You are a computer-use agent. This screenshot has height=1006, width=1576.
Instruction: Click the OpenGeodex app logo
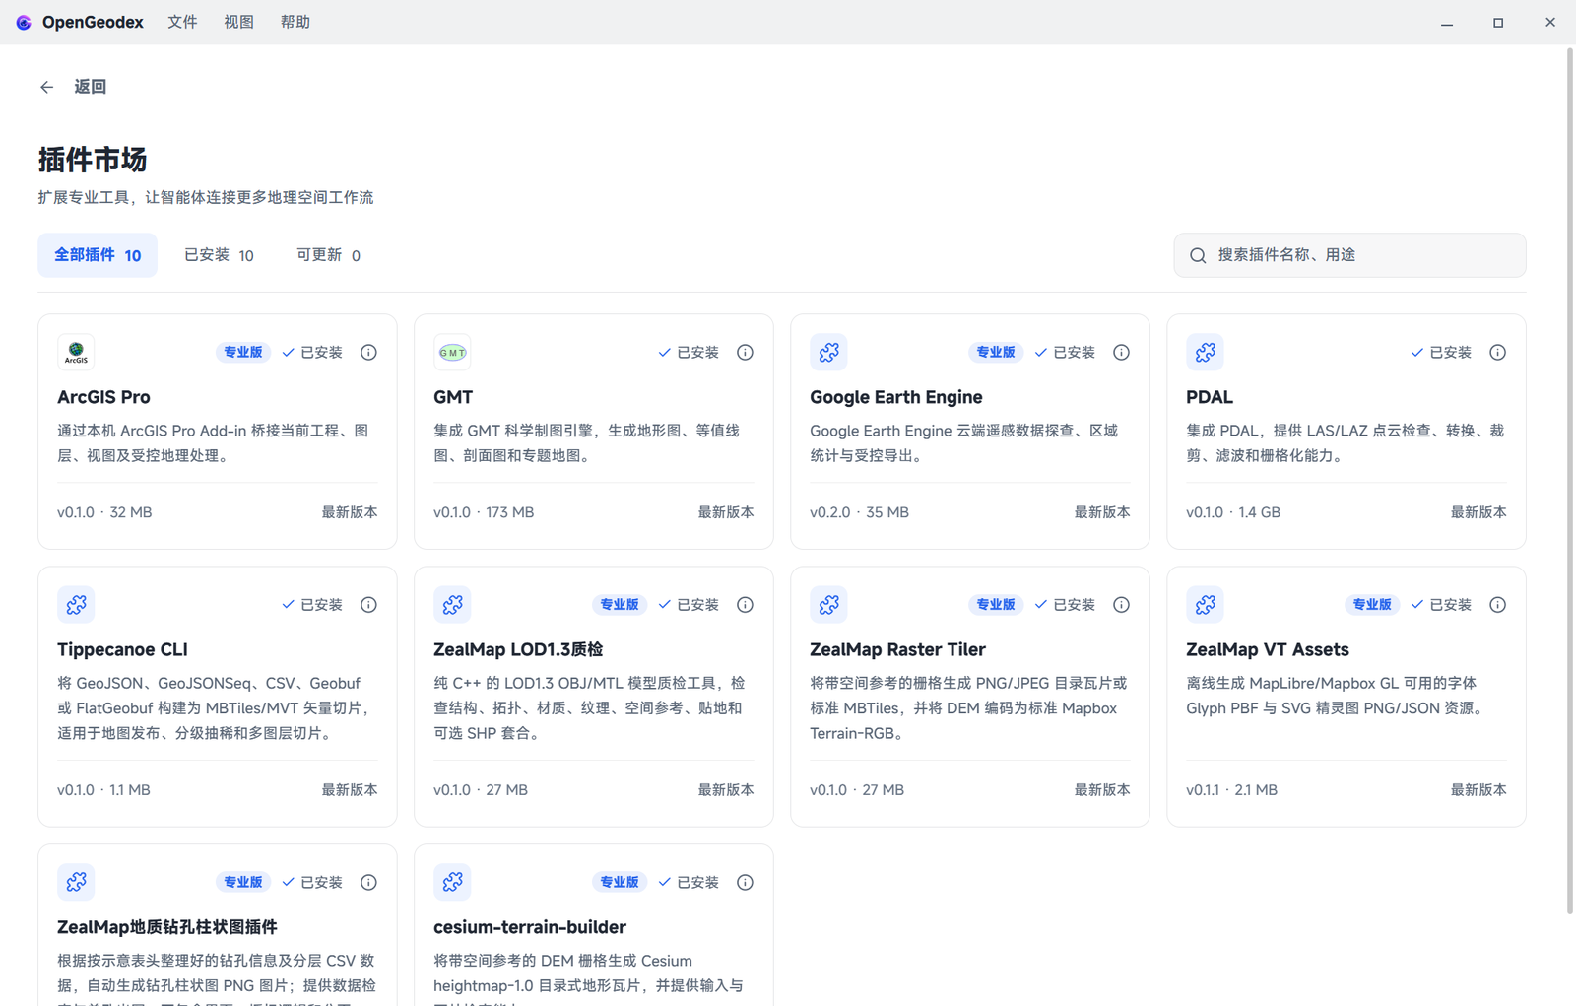(x=24, y=22)
